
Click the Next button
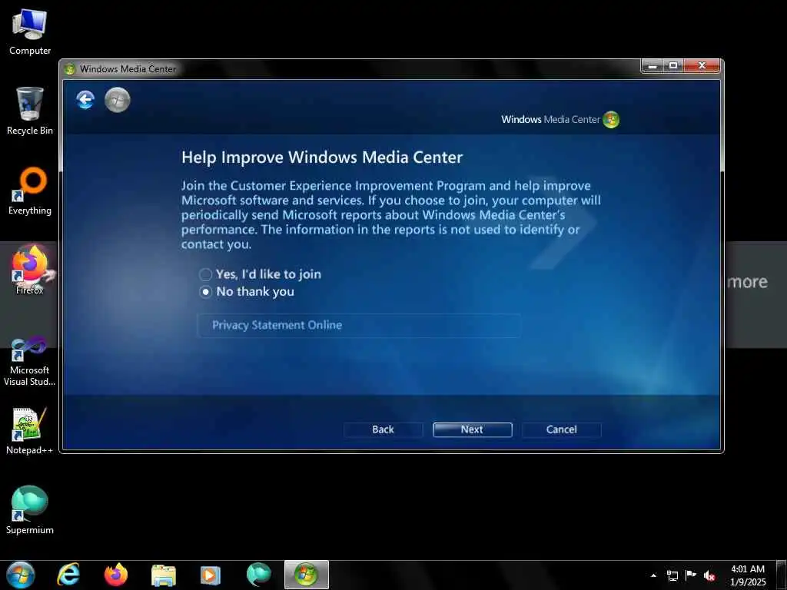[473, 429]
